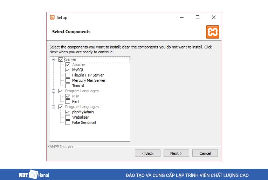This screenshot has height=180, width=268.
Task: Close the Setup window
Action: point(214,17)
